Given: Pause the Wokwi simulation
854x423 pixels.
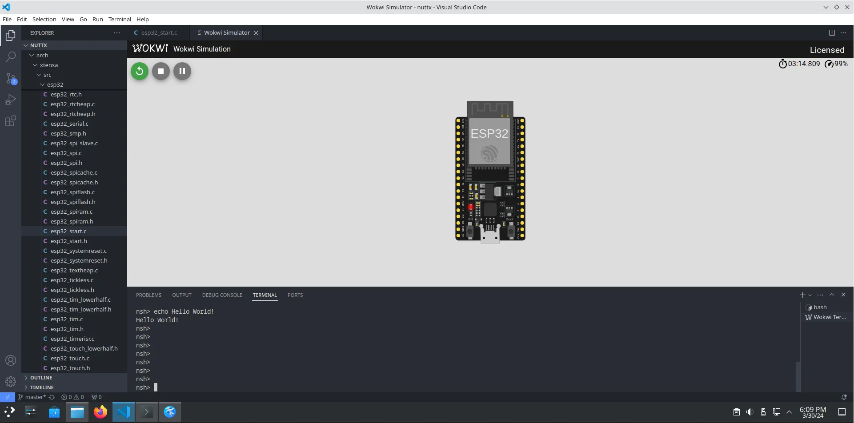Looking at the screenshot, I should click(x=182, y=71).
